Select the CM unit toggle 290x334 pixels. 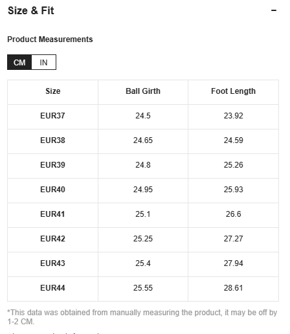(x=19, y=62)
